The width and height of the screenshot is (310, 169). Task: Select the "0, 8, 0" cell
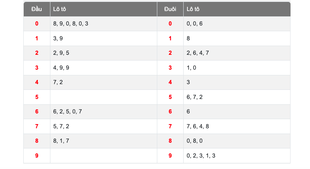195,141
